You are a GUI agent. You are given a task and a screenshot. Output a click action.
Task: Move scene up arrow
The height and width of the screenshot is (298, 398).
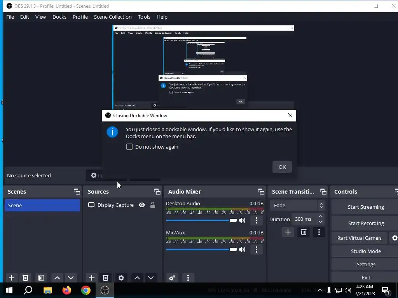pos(57,278)
